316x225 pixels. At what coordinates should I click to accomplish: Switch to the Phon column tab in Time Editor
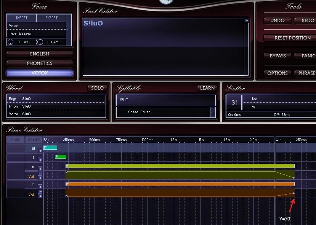pos(16,139)
